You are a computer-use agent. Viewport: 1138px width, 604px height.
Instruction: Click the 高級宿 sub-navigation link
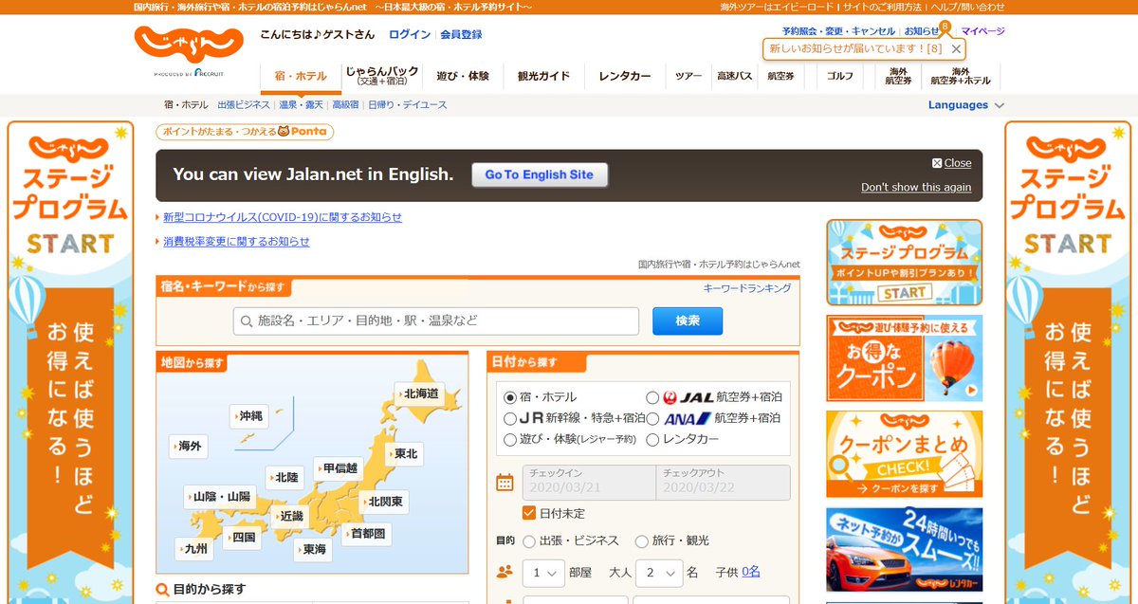click(x=345, y=105)
